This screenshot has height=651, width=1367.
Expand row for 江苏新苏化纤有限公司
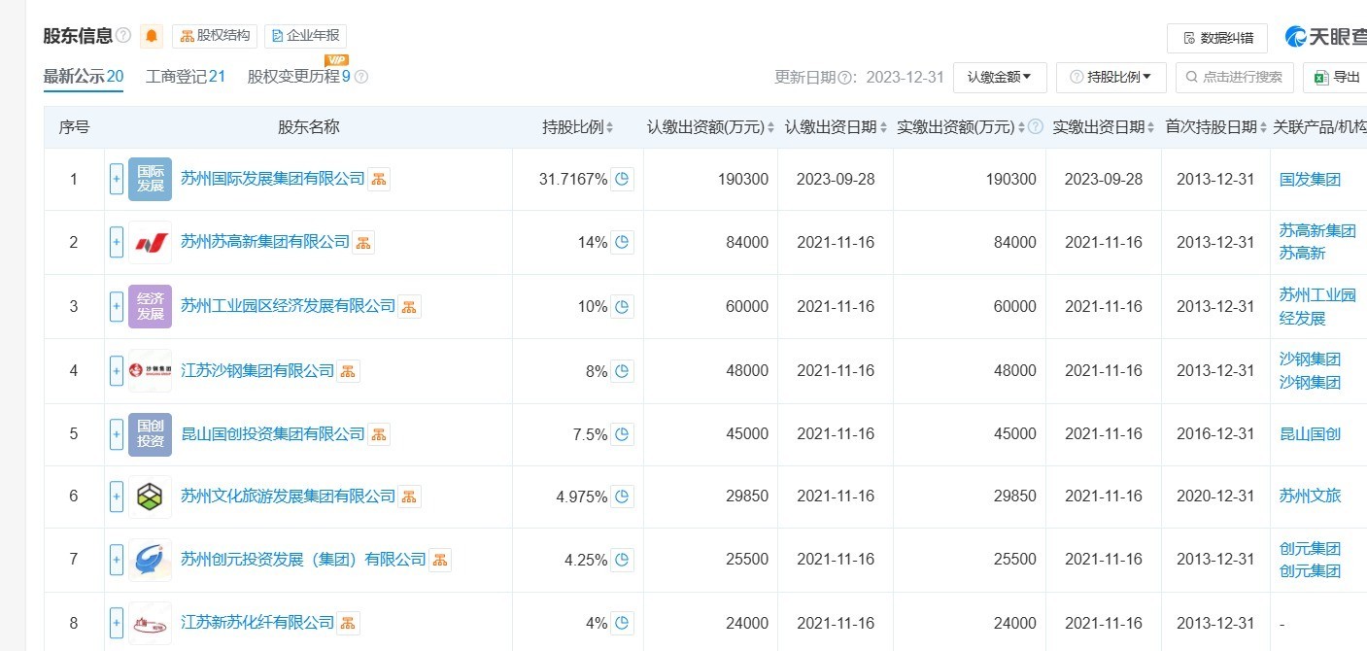117,623
